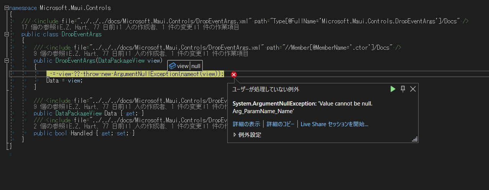Open 詳細の表示 link

[246, 124]
